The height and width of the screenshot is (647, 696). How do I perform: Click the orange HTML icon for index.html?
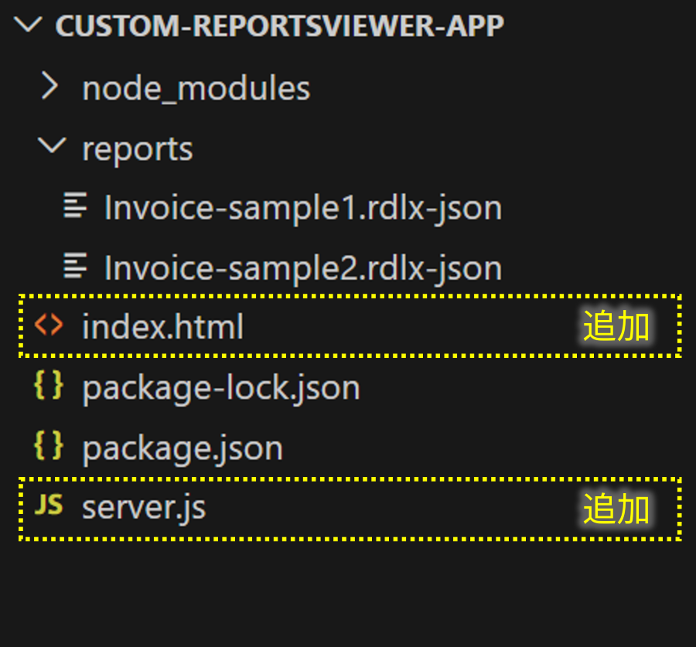point(49,325)
